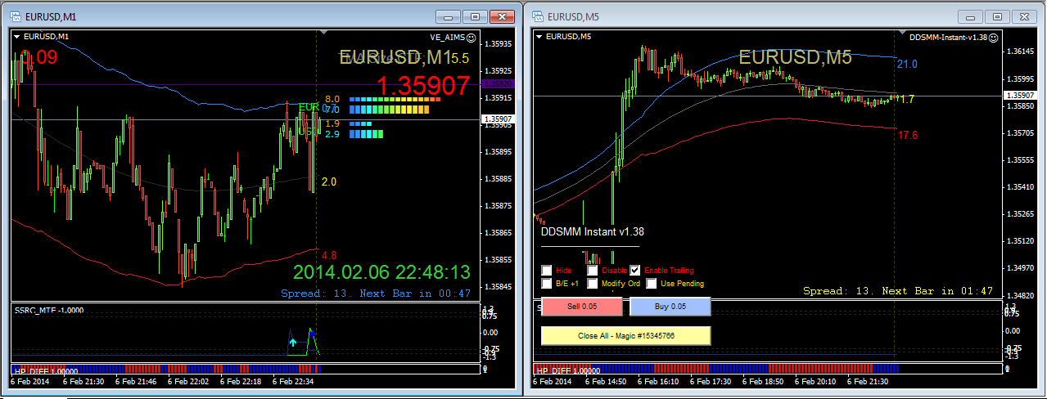Minimize the EURUSD,M5 window
1047x399 pixels.
coord(970,16)
